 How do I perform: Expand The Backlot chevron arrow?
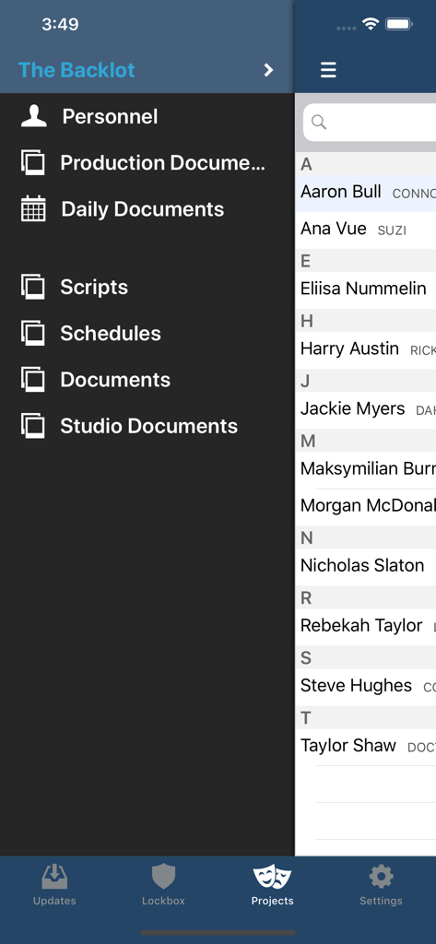pos(268,70)
